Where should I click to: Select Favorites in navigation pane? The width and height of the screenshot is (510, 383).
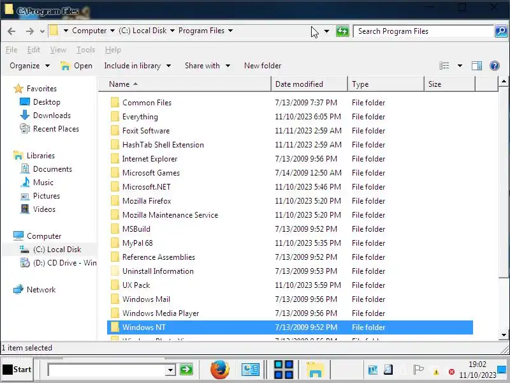pos(35,89)
